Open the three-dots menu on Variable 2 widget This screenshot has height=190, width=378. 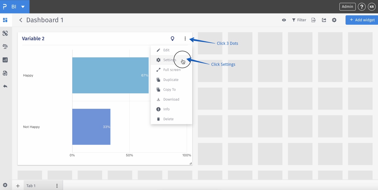click(185, 38)
